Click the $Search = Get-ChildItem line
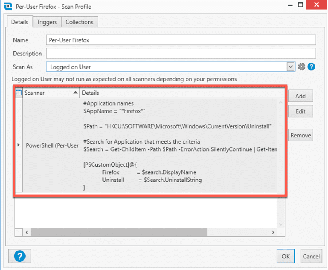 point(180,149)
